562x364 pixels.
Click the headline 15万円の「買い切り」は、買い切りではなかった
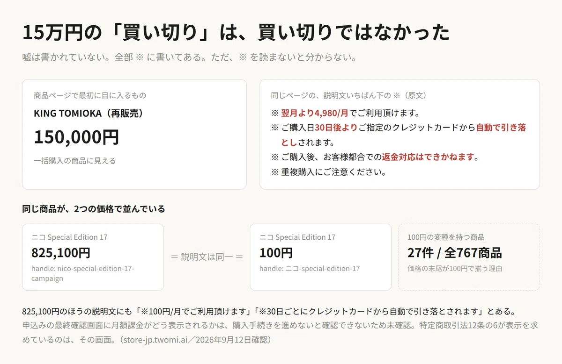click(236, 33)
